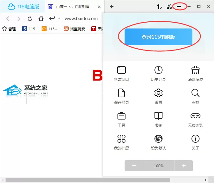Decrease zoom with the minus button
Viewport: 214px width, 183px height.
134,166
